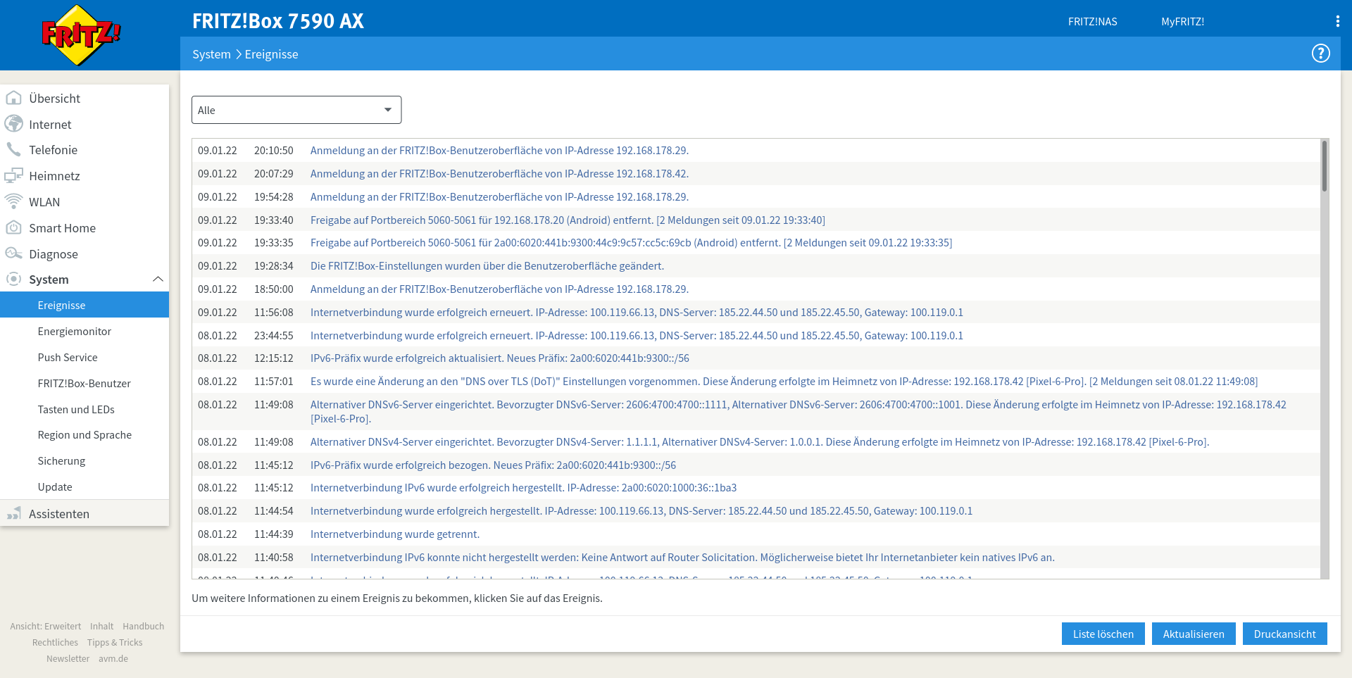Open the 11:56:08 Internetverbindung erneuert event
The width and height of the screenshot is (1352, 678).
click(637, 312)
